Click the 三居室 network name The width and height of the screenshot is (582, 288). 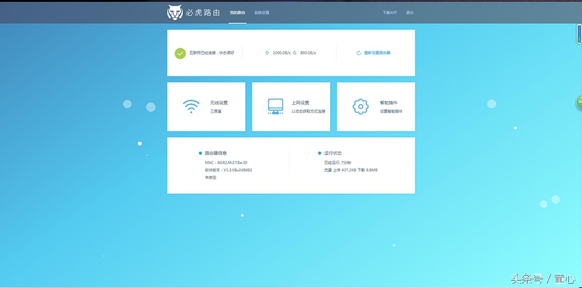216,111
